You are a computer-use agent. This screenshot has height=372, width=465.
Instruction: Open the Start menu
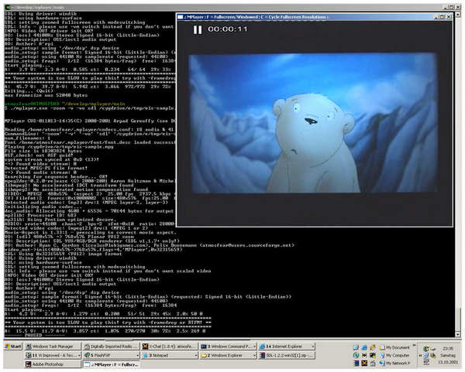13,346
